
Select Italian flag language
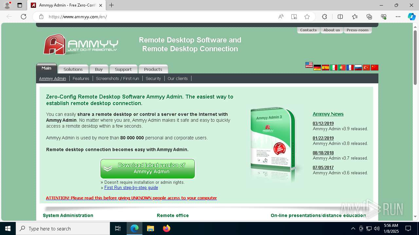pos(334,68)
